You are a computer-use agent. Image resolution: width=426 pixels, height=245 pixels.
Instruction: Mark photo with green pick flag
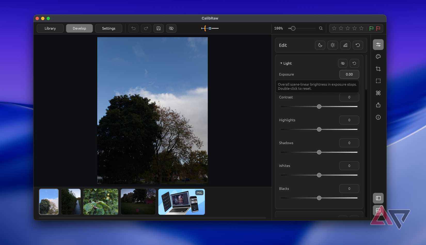pyautogui.click(x=371, y=28)
